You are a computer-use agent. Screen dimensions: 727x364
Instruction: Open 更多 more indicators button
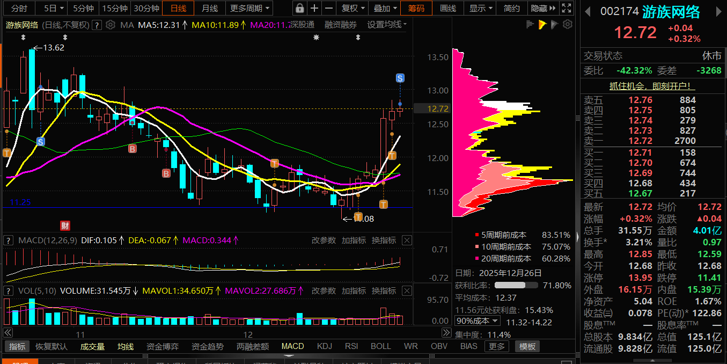tap(496, 346)
